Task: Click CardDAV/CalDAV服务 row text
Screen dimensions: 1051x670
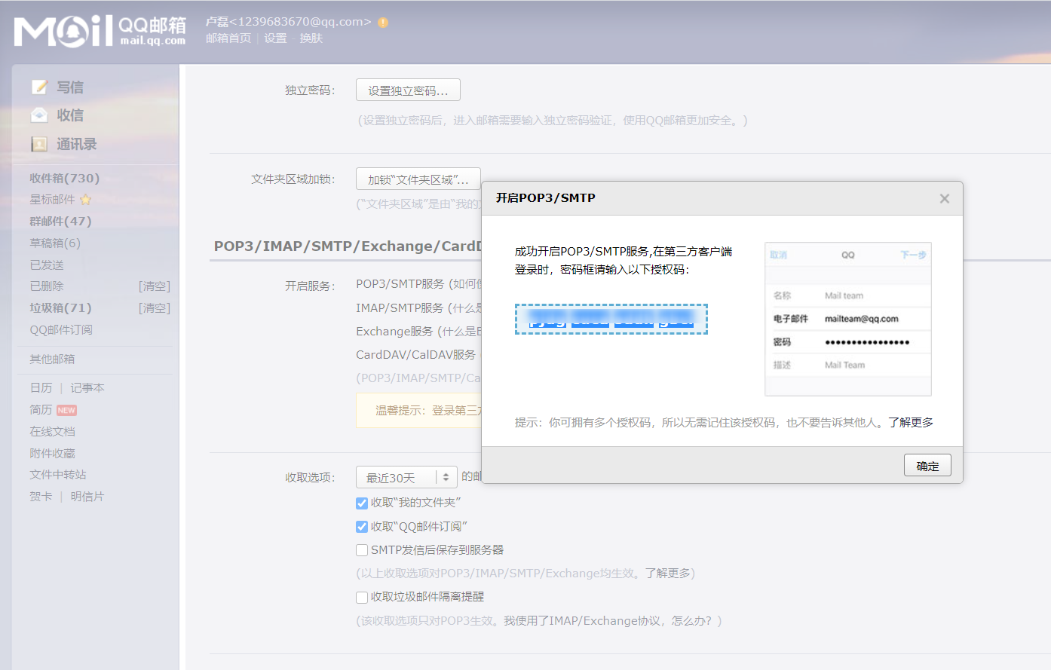Action: [415, 355]
